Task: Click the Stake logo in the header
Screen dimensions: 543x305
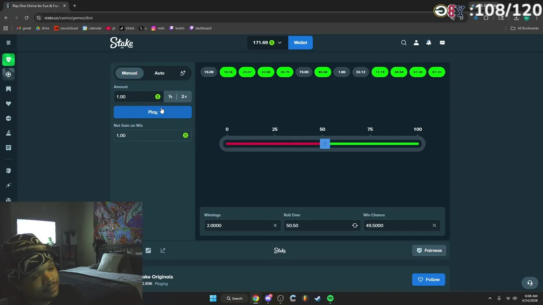Action: pos(122,43)
